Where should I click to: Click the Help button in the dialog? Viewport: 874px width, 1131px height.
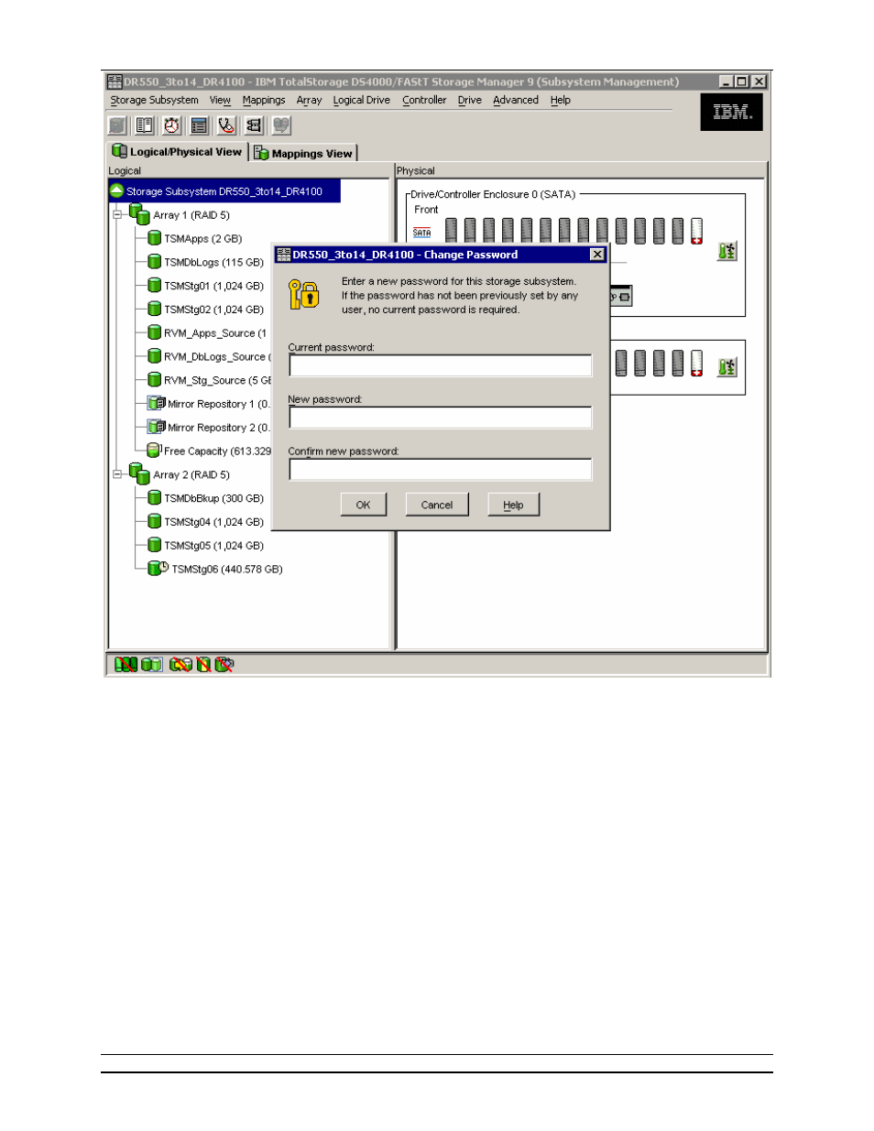[x=513, y=505]
